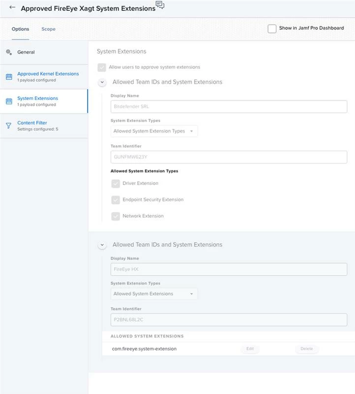355x394 pixels.
Task: Switch to the Options tab
Action: pyautogui.click(x=20, y=29)
